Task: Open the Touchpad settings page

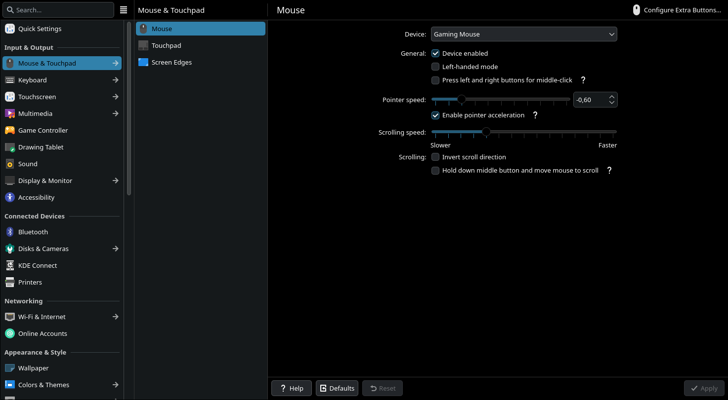Action: [x=201, y=45]
